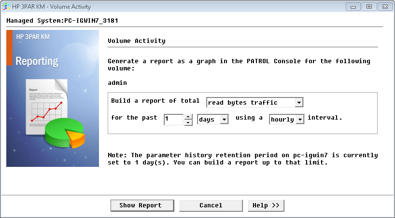This screenshot has width=395, height=218.
Task: Click the HP 3PAR KM title bar icon
Action: coord(6,6)
